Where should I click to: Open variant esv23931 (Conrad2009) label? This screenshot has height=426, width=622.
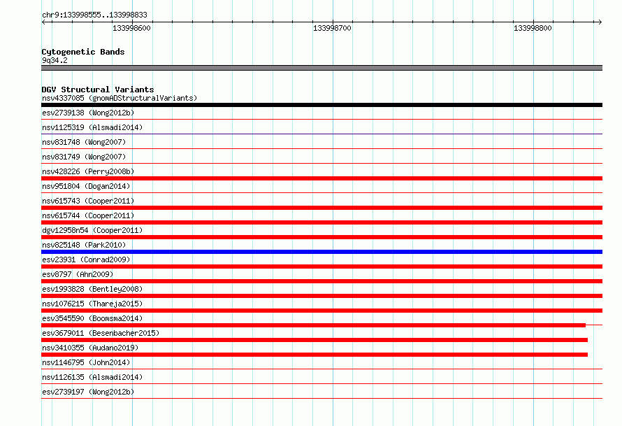86,260
